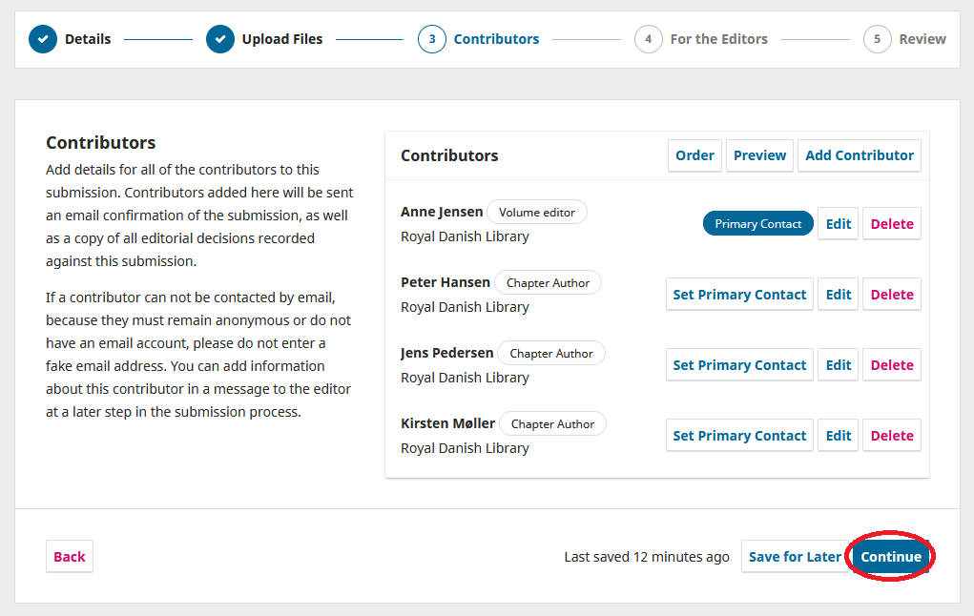Click the Details step checkmark icon
Image resolution: width=974 pixels, height=616 pixels.
tap(42, 39)
